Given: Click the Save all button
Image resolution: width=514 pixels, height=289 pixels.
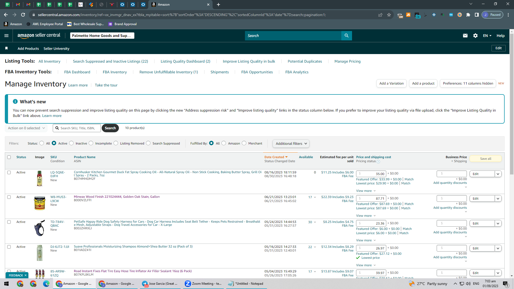Looking at the screenshot, I should click(x=486, y=159).
